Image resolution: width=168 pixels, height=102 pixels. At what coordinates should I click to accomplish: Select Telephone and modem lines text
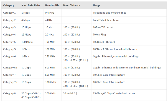pos(110,13)
